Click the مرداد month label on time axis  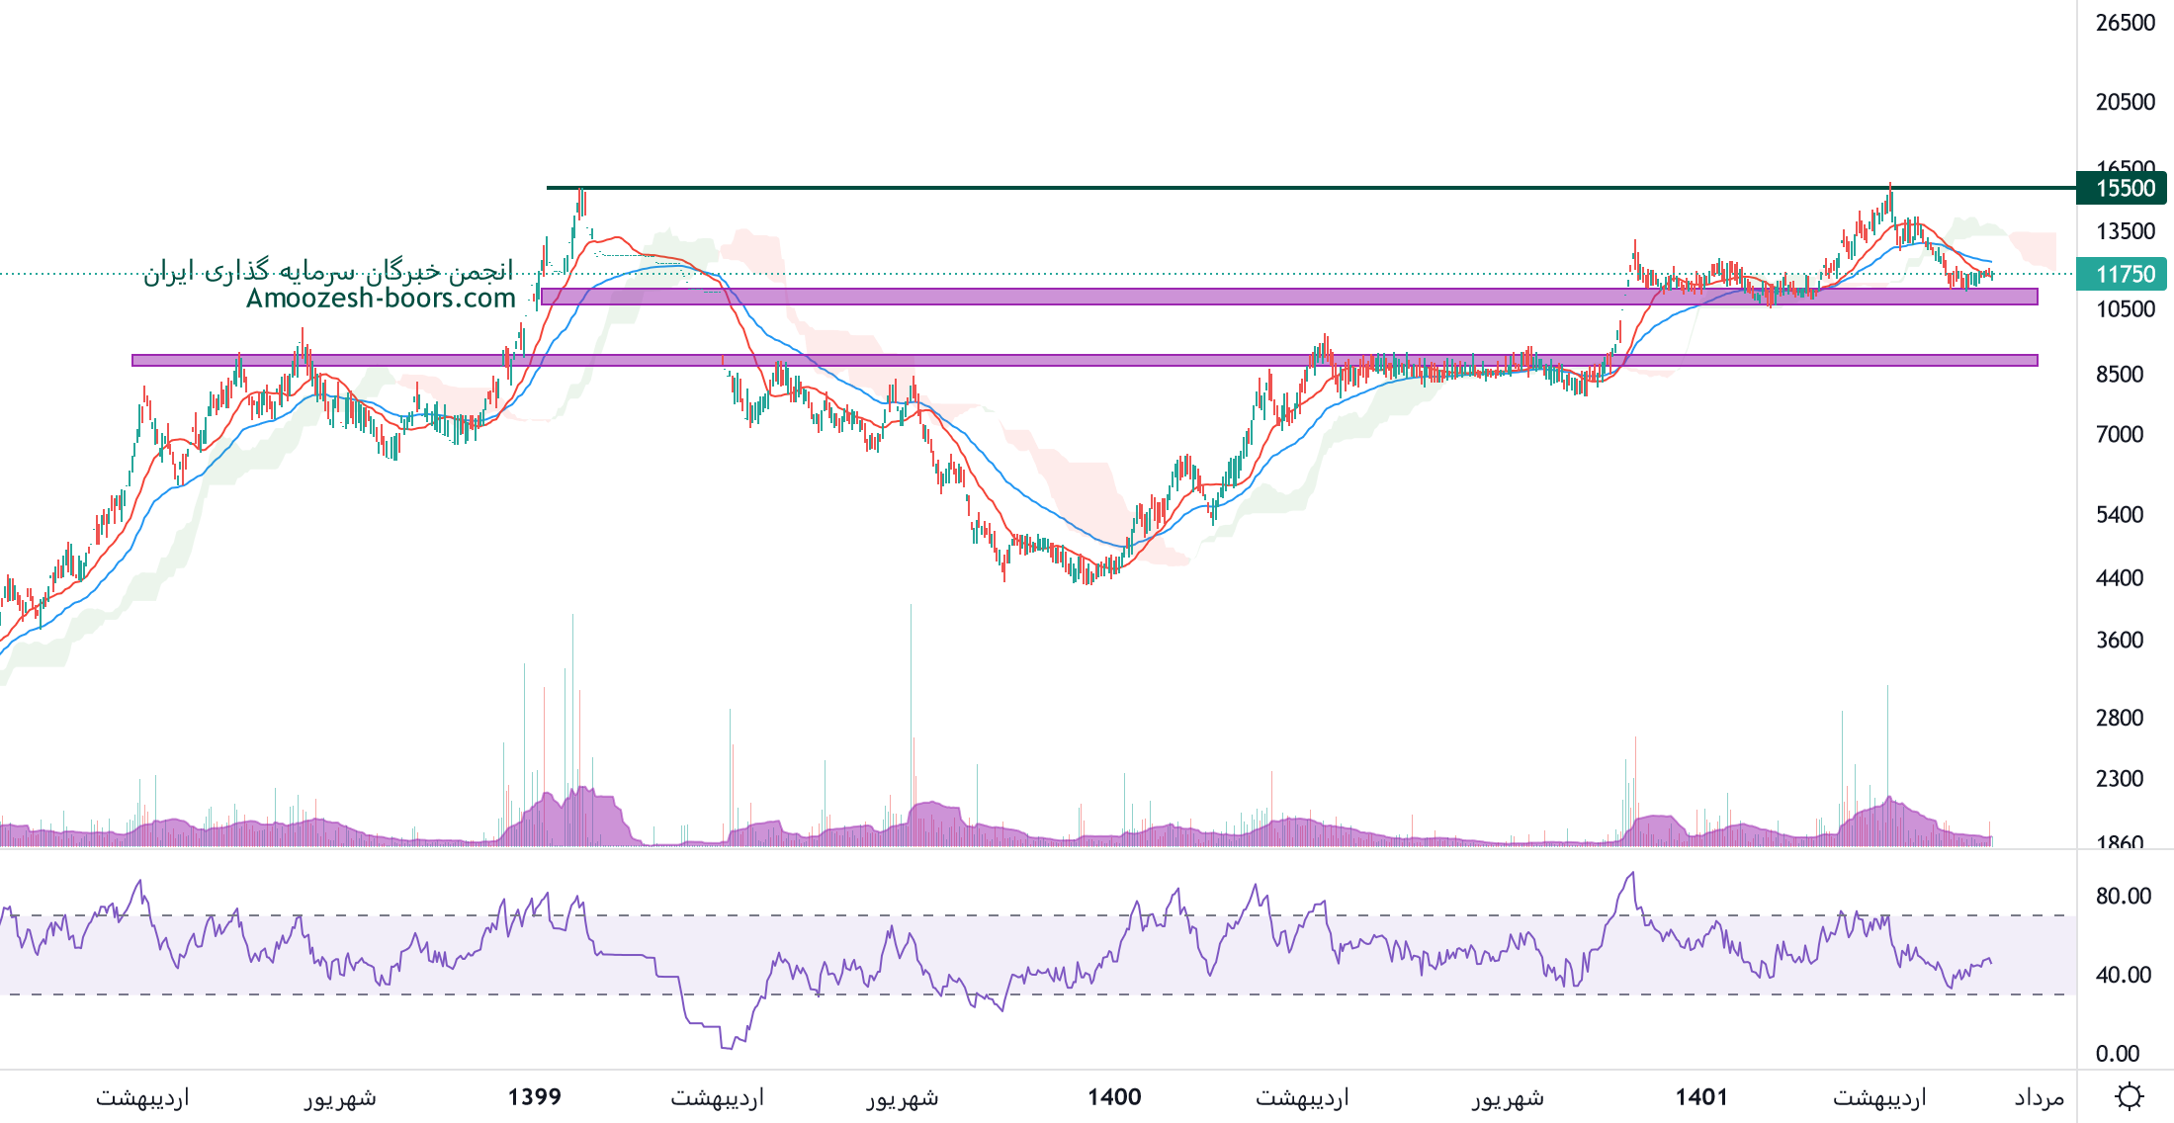click(2039, 1097)
